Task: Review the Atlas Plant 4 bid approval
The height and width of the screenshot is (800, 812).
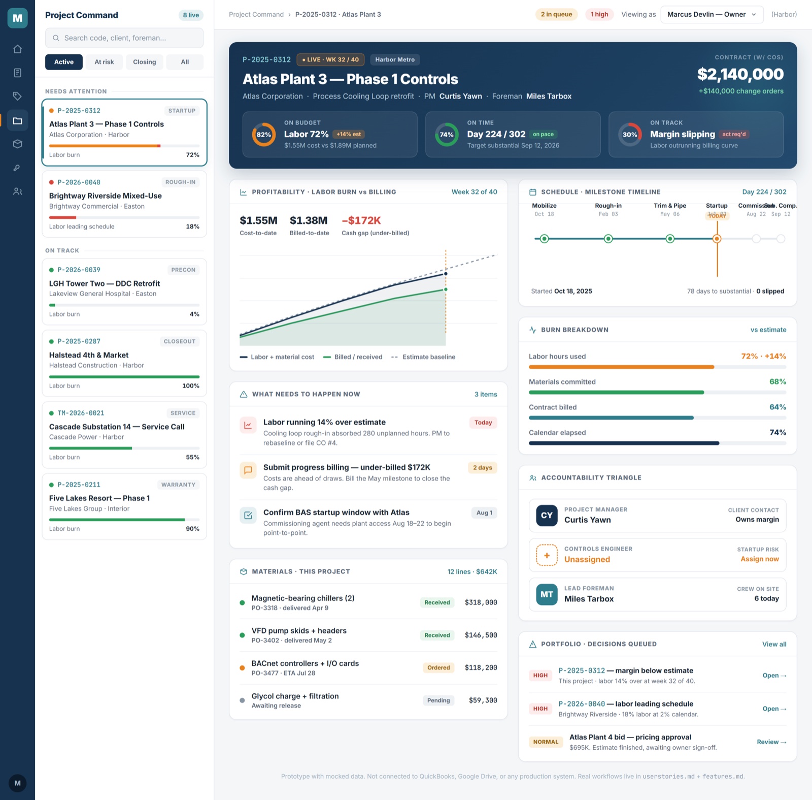Action: (771, 742)
